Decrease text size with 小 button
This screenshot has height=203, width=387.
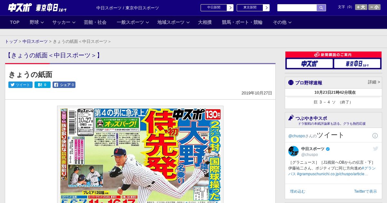point(374,7)
